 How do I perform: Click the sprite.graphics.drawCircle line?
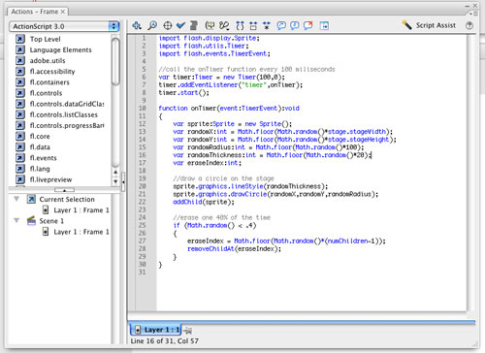275,194
